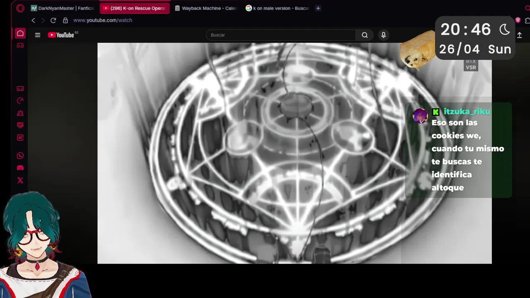Screen dimensions: 530x298
Task: Go back to previous page
Action: point(33,20)
